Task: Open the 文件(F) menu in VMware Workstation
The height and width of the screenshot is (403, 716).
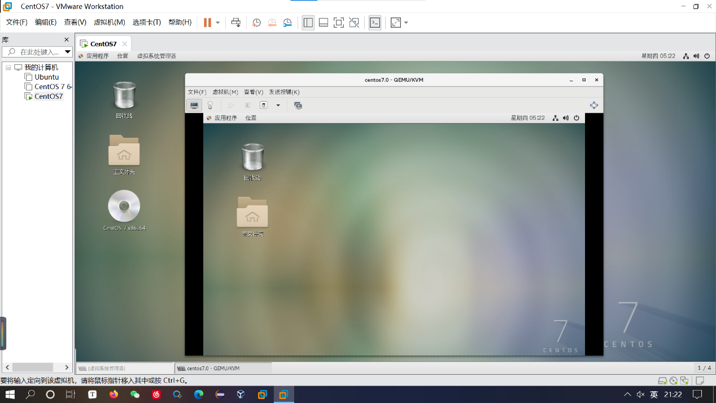Action: (x=17, y=23)
